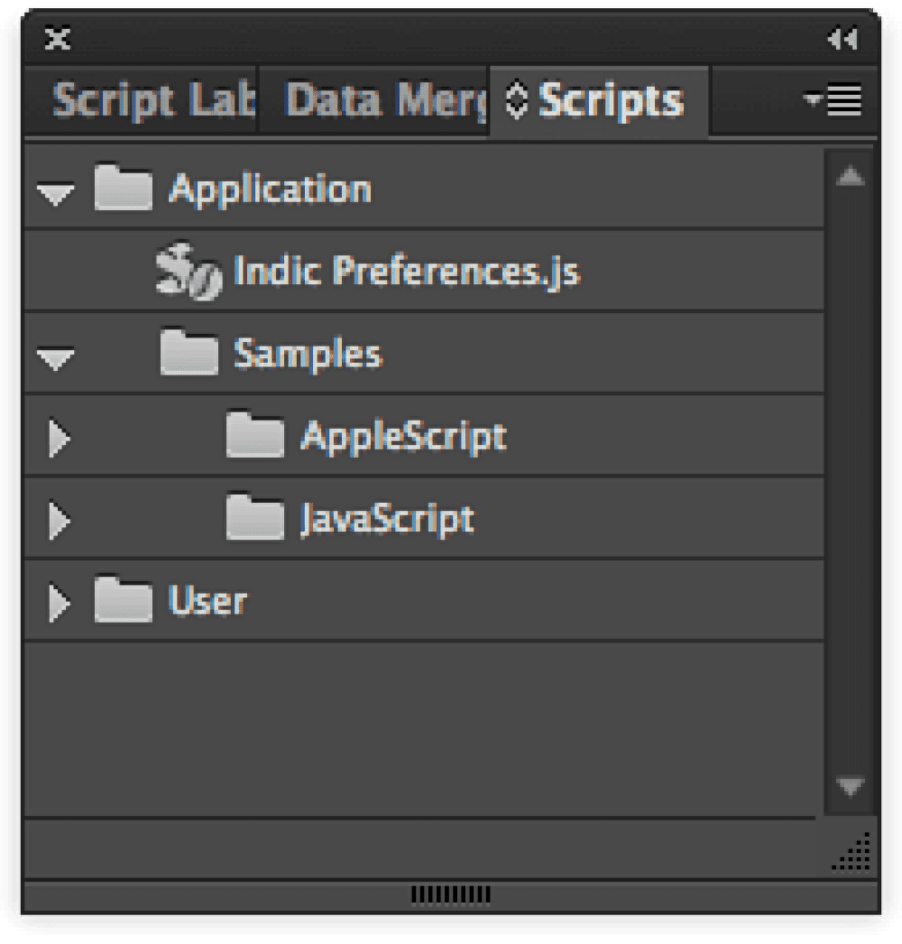Collapse the panel with the double-arrow icon

click(842, 39)
